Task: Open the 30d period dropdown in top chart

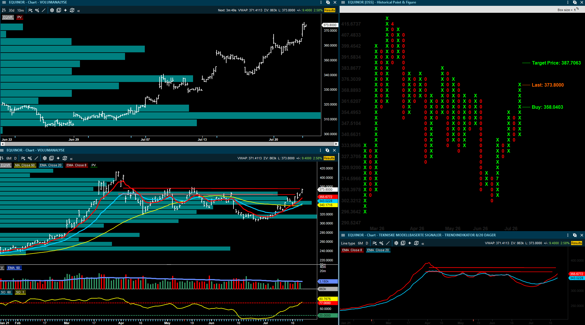Action: click(x=11, y=10)
